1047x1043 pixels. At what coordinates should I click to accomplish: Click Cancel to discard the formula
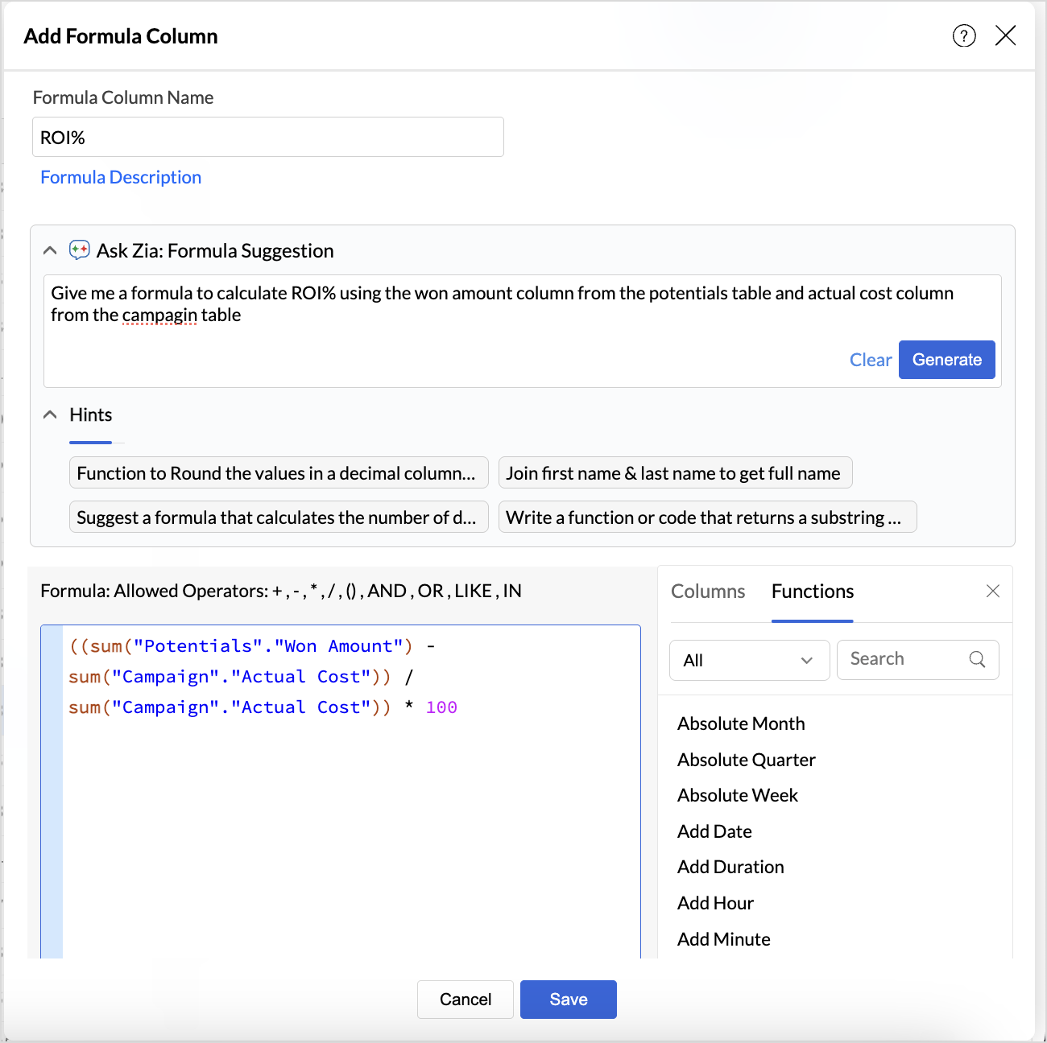465,1000
